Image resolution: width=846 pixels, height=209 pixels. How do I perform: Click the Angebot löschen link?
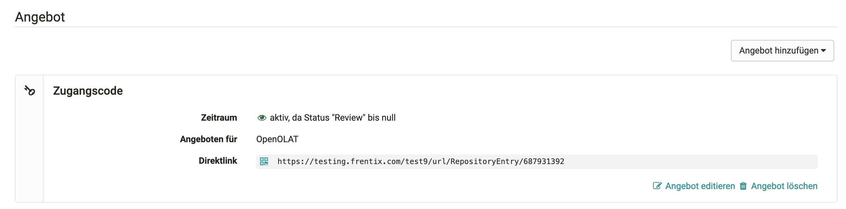point(784,186)
